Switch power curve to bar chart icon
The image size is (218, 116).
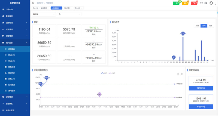click(x=181, y=74)
